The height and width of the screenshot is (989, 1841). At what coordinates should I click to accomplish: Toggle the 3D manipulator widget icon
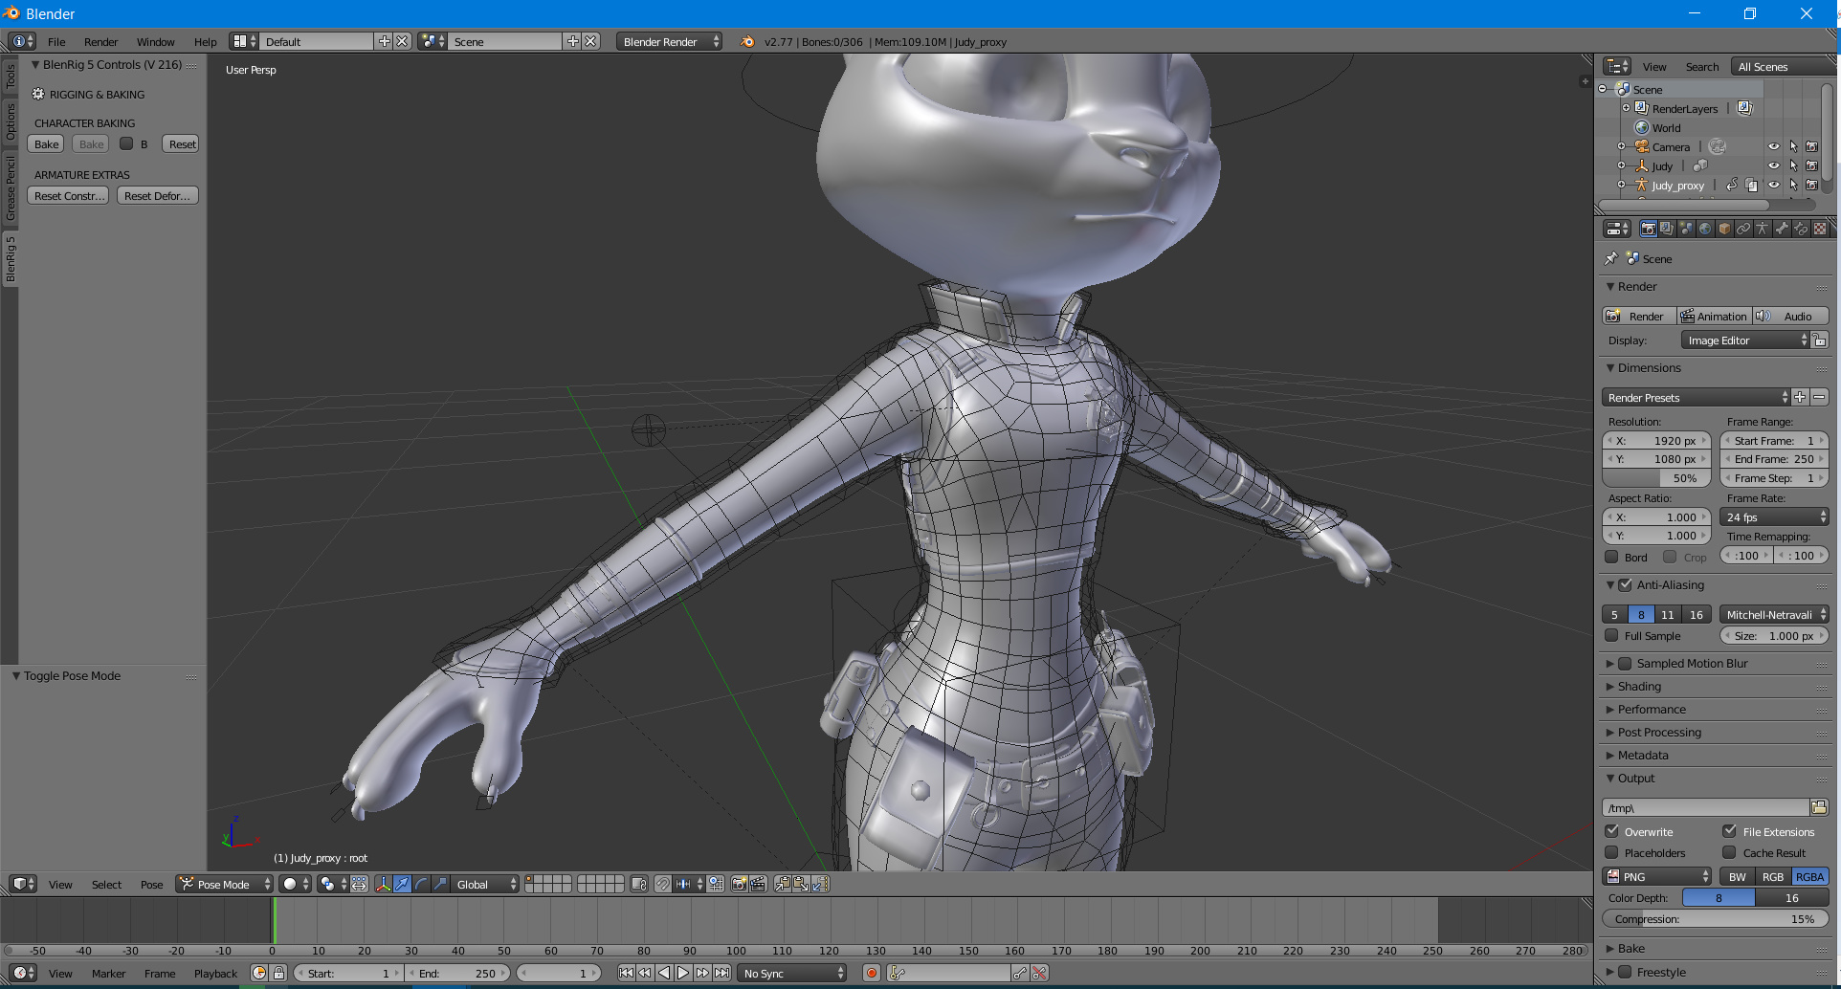(383, 884)
